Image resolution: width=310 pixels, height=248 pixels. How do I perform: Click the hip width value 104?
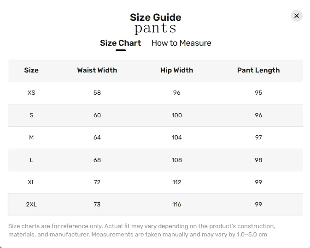point(176,137)
